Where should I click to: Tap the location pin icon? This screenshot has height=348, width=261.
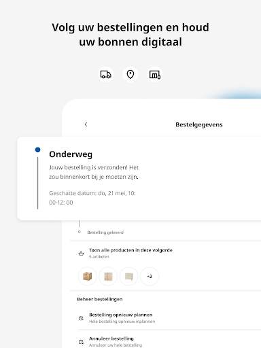point(130,74)
